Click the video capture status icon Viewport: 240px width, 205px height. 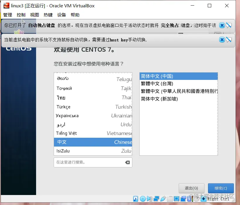pyautogui.click(x=183, y=199)
